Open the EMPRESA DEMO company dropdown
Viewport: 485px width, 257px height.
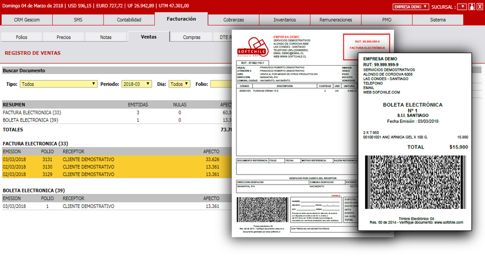coord(411,7)
